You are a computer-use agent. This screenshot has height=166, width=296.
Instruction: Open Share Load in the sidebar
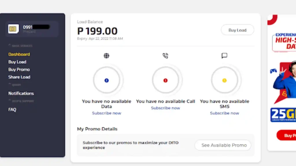(x=19, y=77)
